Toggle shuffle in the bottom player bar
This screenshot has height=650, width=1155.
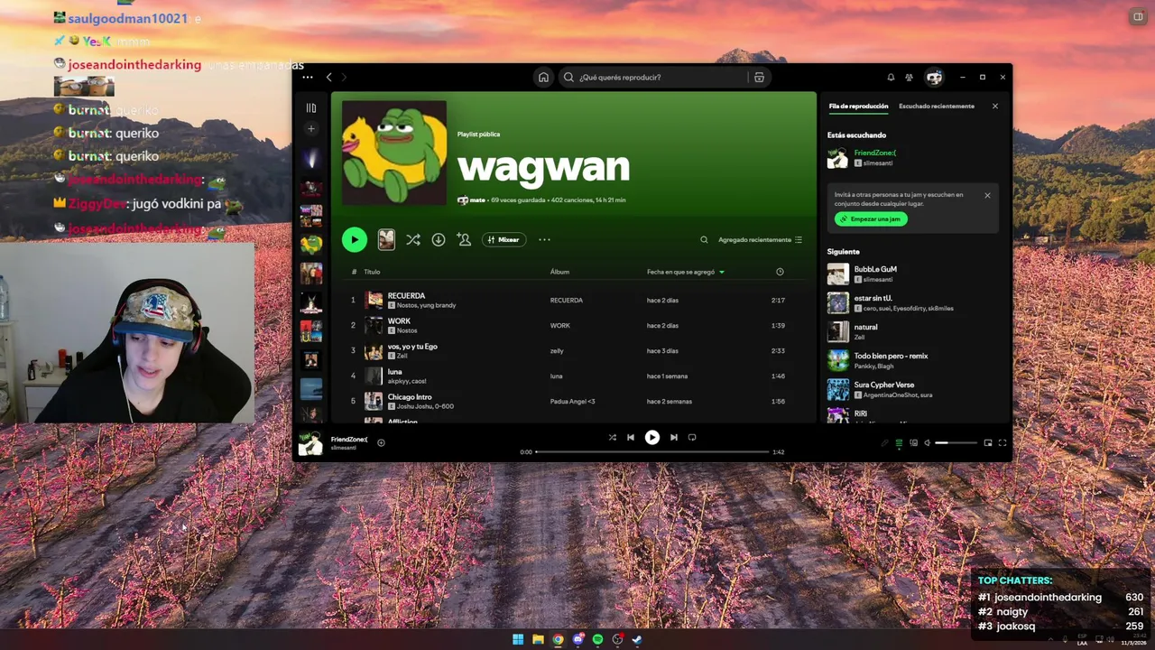pyautogui.click(x=612, y=438)
